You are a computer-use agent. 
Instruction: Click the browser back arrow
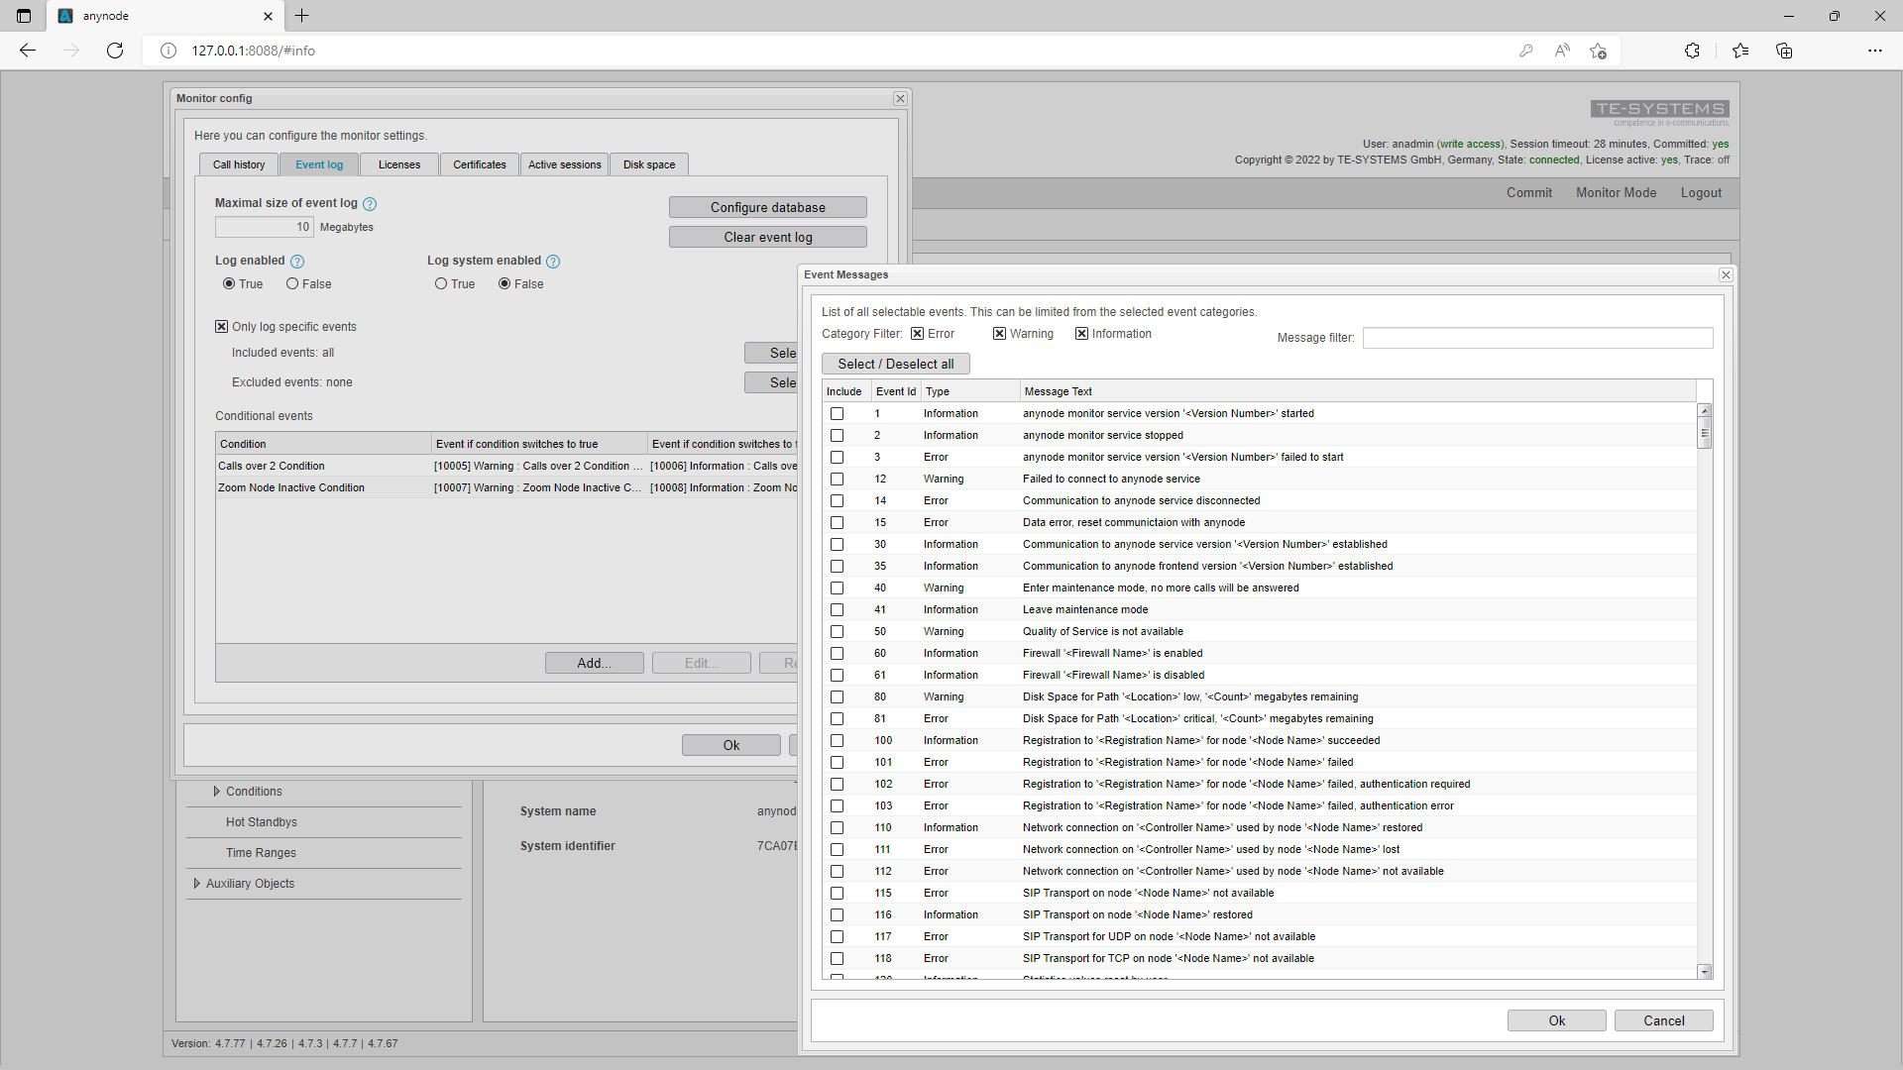28,51
